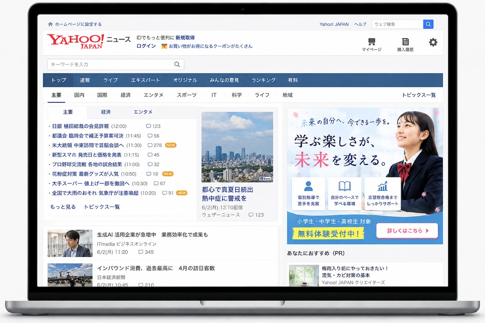Viewport: 485px width, 323px height.
Task: Select スポーツ category
Action: pyautogui.click(x=187, y=95)
